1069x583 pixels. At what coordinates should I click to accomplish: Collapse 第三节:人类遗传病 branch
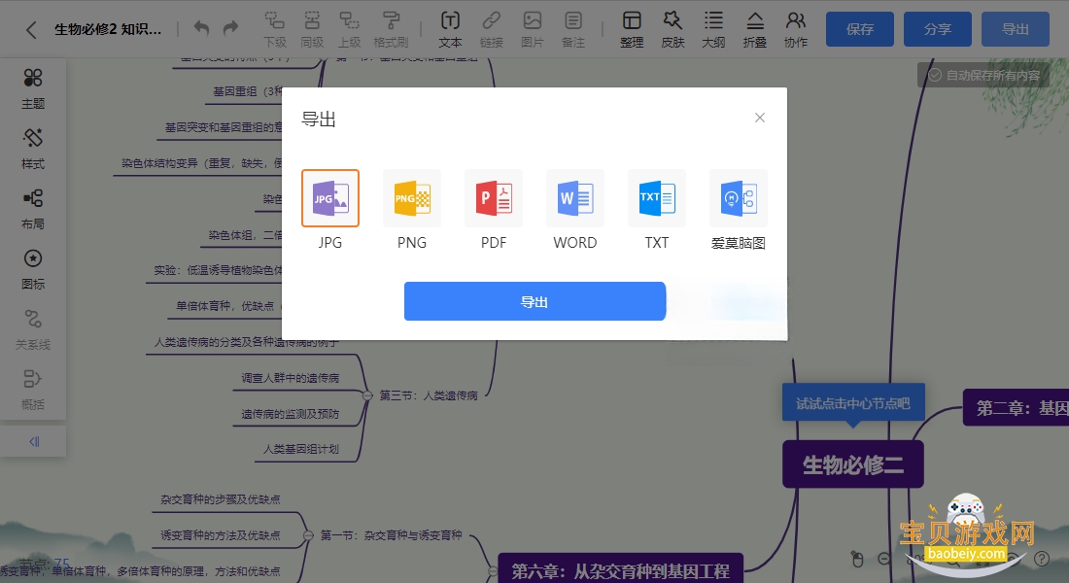[x=367, y=395]
